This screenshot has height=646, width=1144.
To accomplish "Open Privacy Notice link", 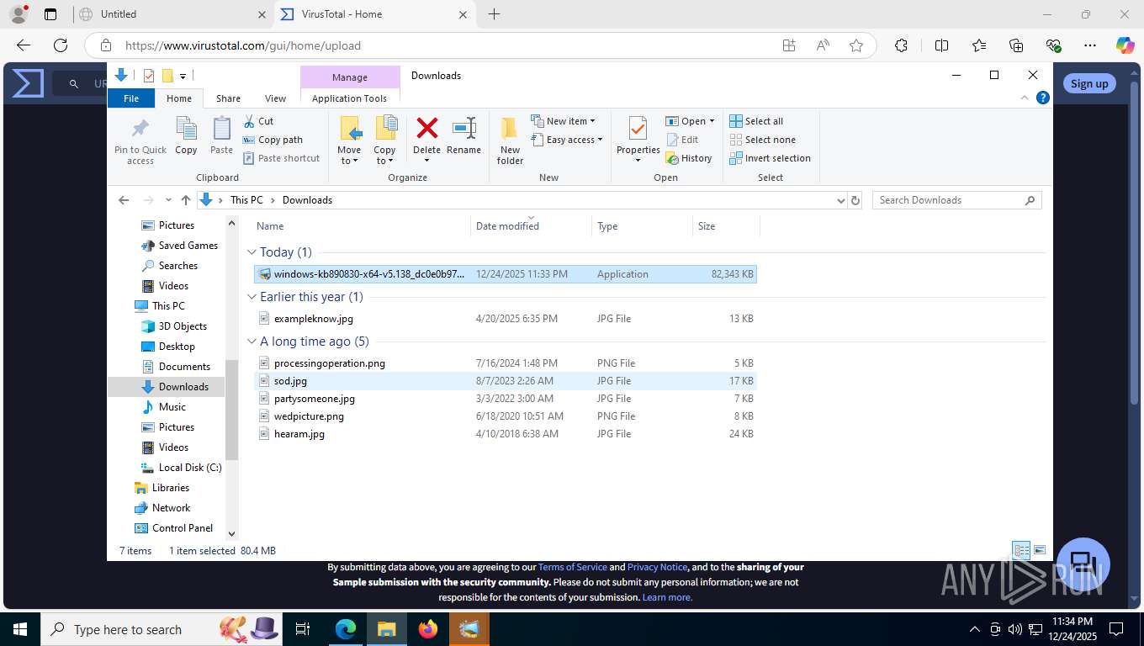I will pos(657,567).
